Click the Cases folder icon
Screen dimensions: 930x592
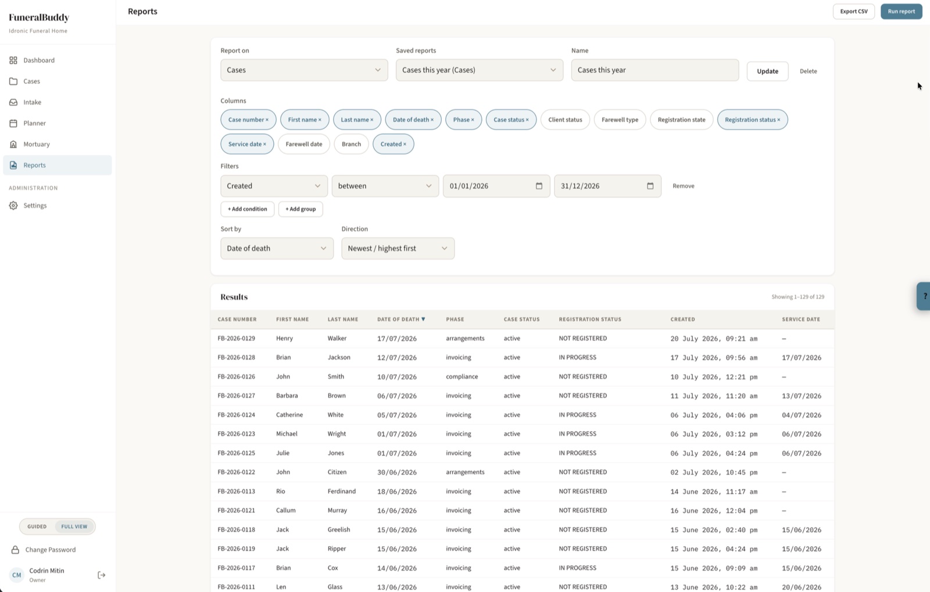13,81
